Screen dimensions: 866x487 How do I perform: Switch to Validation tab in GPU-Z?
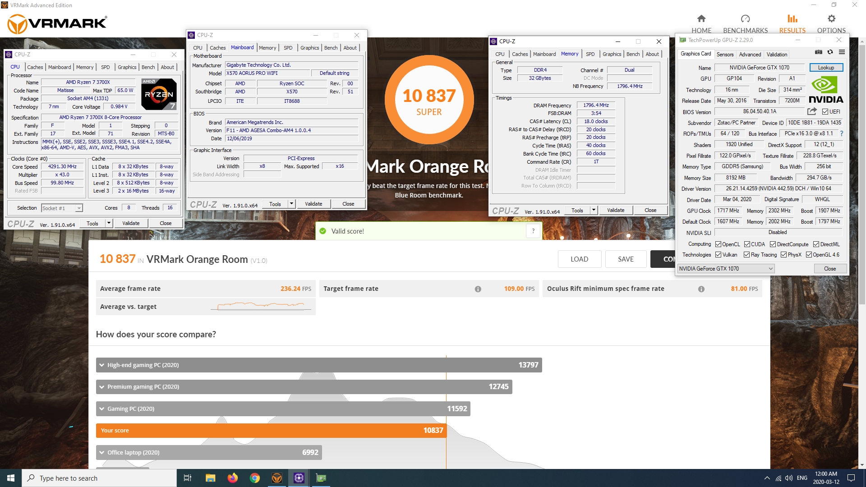click(777, 55)
